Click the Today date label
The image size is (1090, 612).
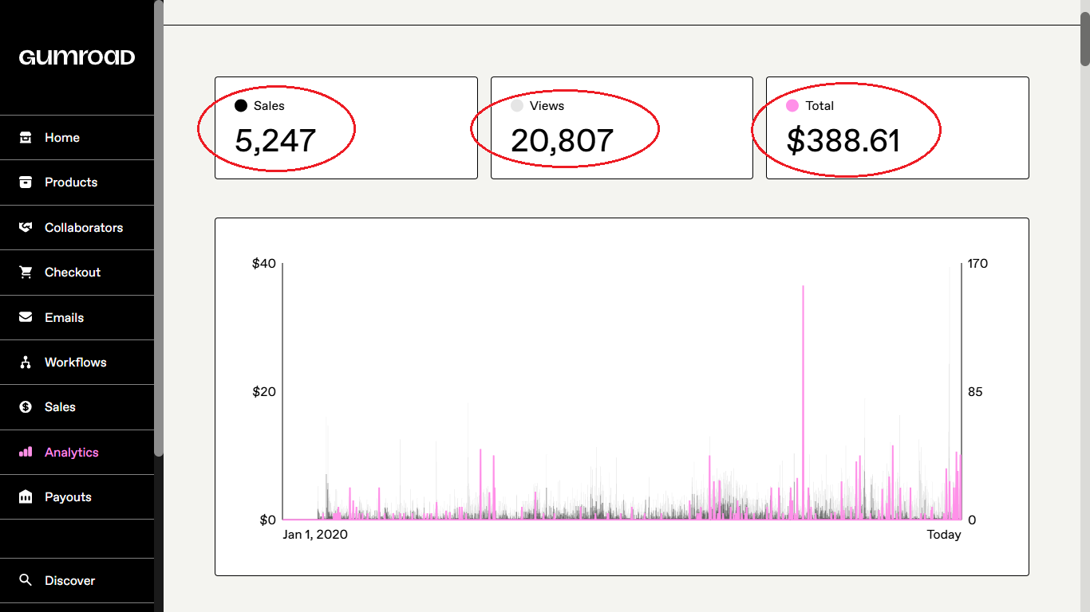(x=944, y=535)
